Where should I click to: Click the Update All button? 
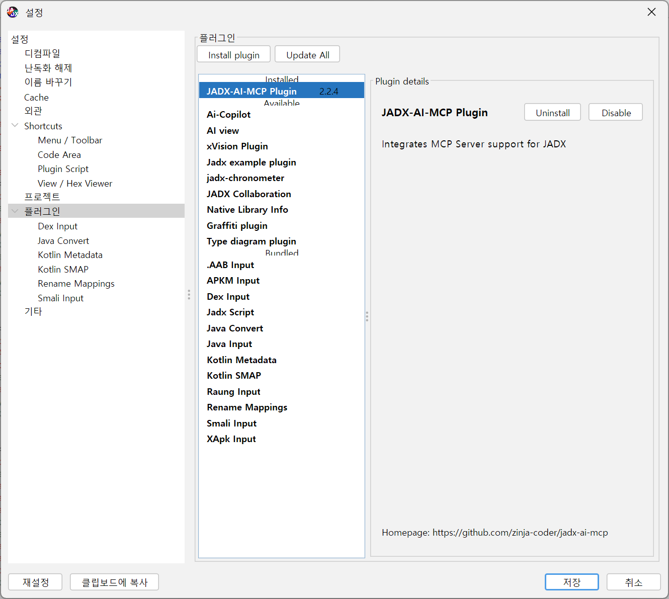(x=307, y=54)
